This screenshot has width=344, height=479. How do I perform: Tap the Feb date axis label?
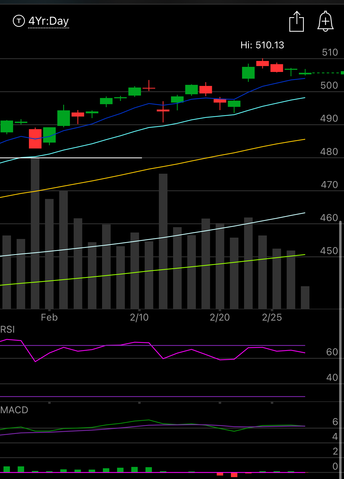(49, 317)
